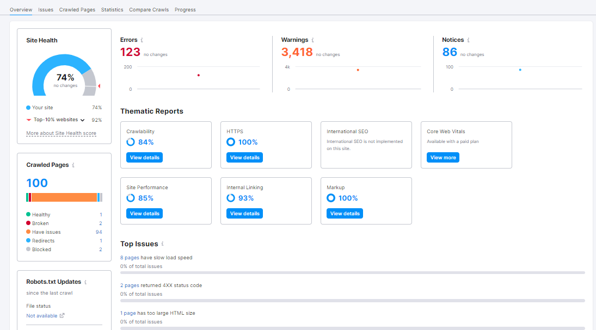Open the 8 pages slow load link
Screen dimensions: 596x330
point(130,258)
